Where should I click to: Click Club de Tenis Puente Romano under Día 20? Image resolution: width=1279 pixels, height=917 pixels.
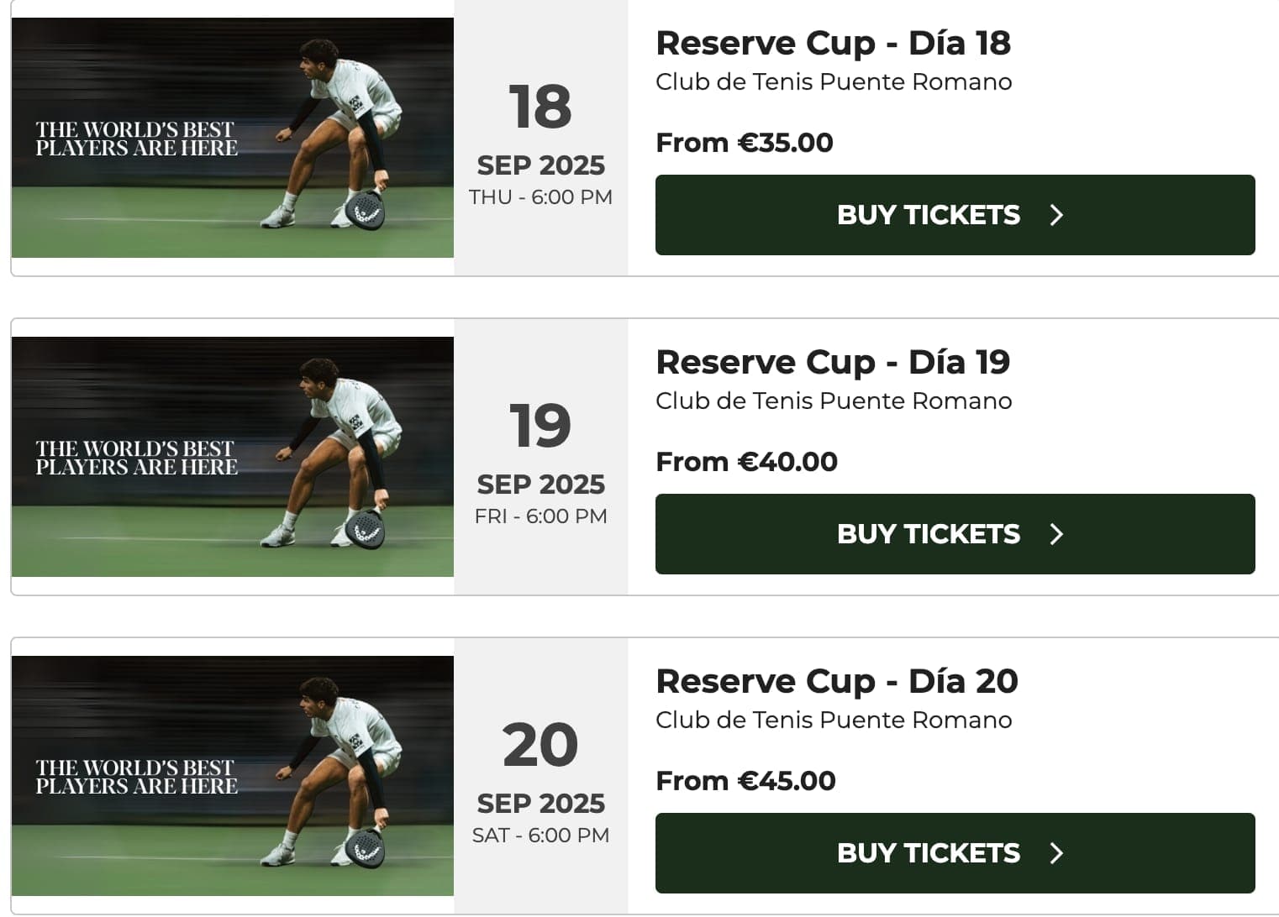(x=835, y=720)
